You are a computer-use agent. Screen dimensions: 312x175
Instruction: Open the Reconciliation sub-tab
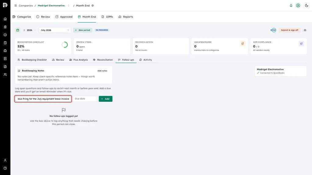pos(103,60)
